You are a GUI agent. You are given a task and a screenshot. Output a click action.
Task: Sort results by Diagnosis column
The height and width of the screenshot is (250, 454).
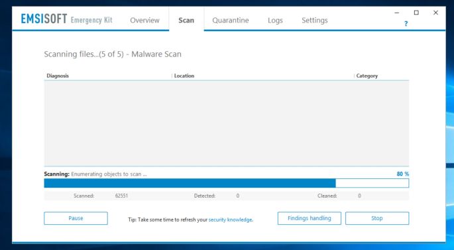point(108,76)
